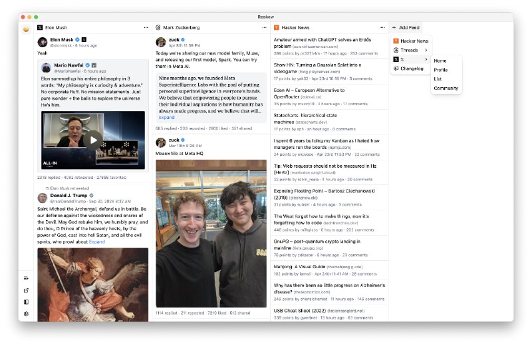This screenshot has width=532, height=346.
Task: Click the '@elonmusk' handle text
Action: coord(61,45)
